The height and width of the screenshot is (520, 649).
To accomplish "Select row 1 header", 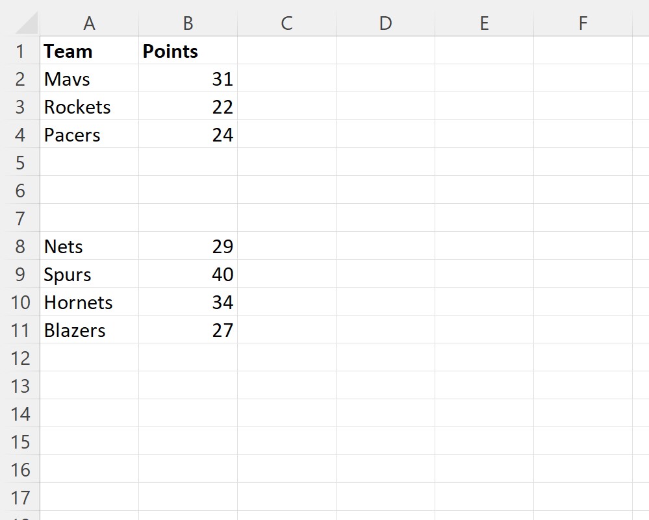I will pos(20,51).
